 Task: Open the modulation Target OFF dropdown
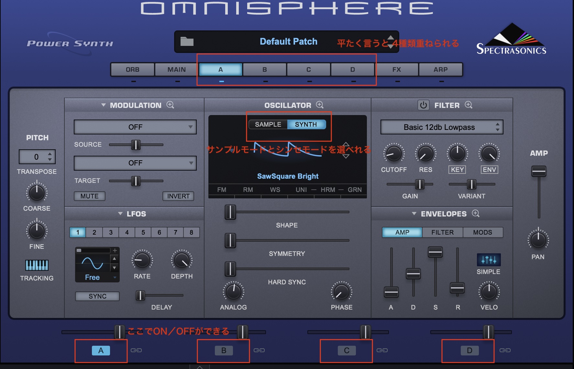coord(135,163)
